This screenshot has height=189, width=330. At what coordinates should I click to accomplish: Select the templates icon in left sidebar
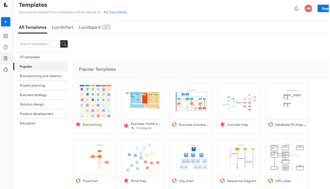point(6,58)
